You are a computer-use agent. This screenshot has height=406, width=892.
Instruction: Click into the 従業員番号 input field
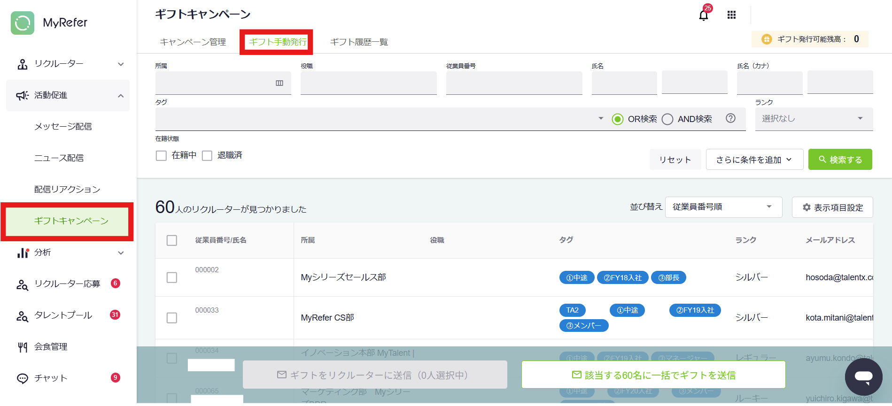click(514, 83)
